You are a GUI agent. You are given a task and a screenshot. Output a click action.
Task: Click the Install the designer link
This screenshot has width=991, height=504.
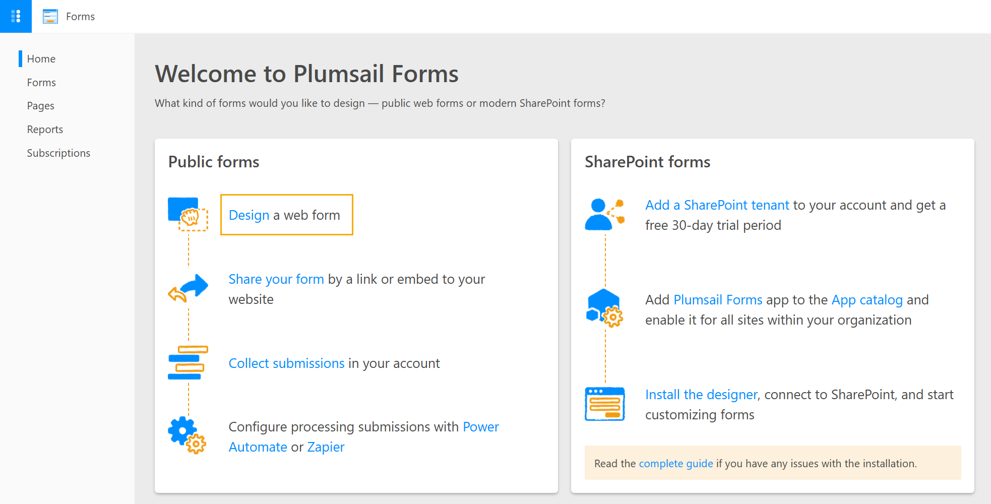(x=701, y=395)
